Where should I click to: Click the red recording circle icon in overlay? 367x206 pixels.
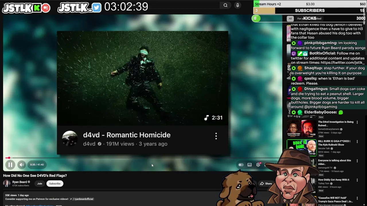[46, 8]
